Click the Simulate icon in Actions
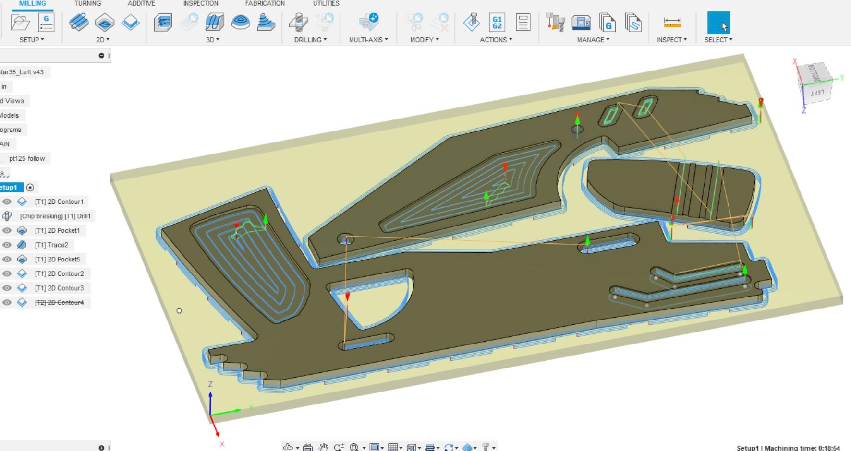Image resolution: width=851 pixels, height=451 pixels. pos(472,23)
